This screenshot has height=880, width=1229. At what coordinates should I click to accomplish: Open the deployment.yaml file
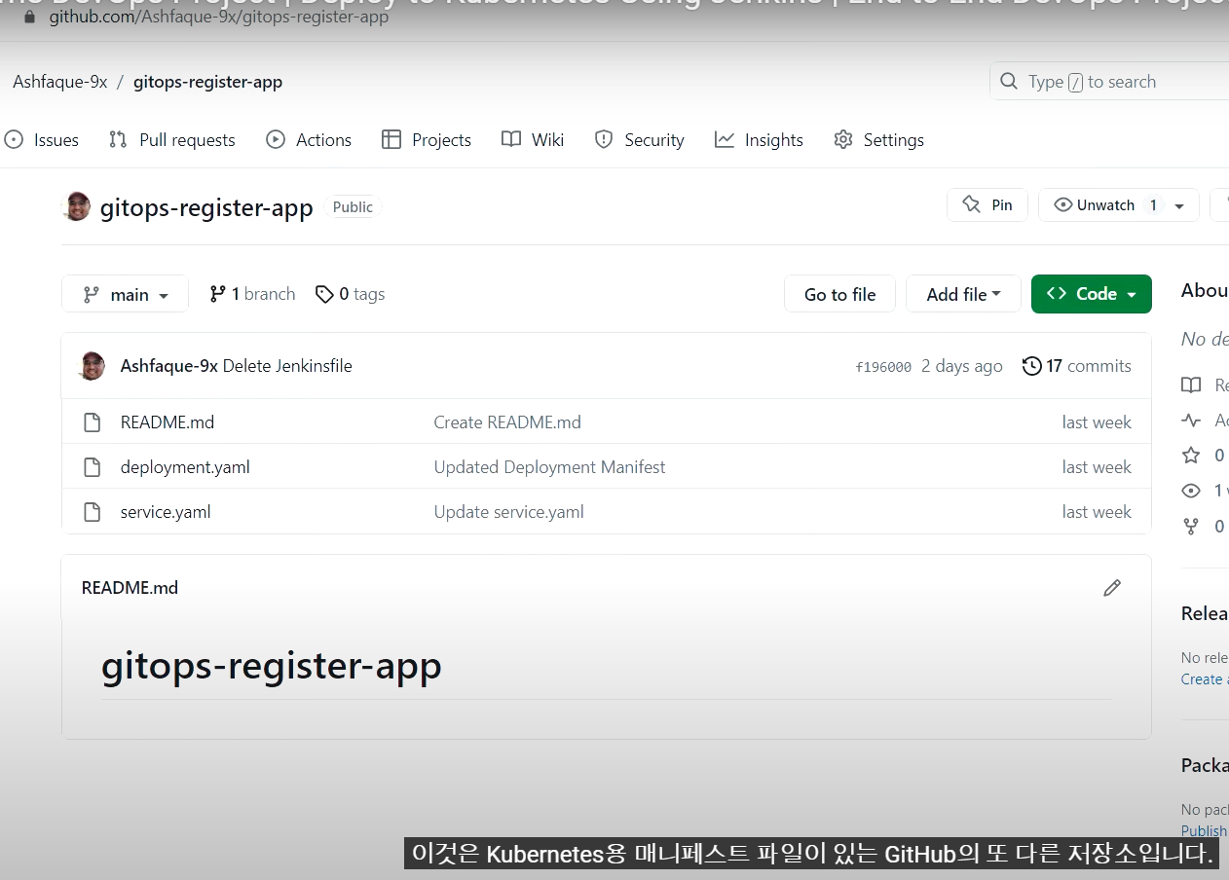coord(185,467)
